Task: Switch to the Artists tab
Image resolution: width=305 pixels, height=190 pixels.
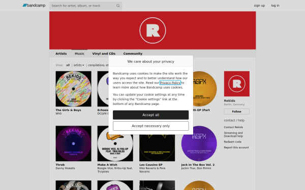Action: (61, 54)
